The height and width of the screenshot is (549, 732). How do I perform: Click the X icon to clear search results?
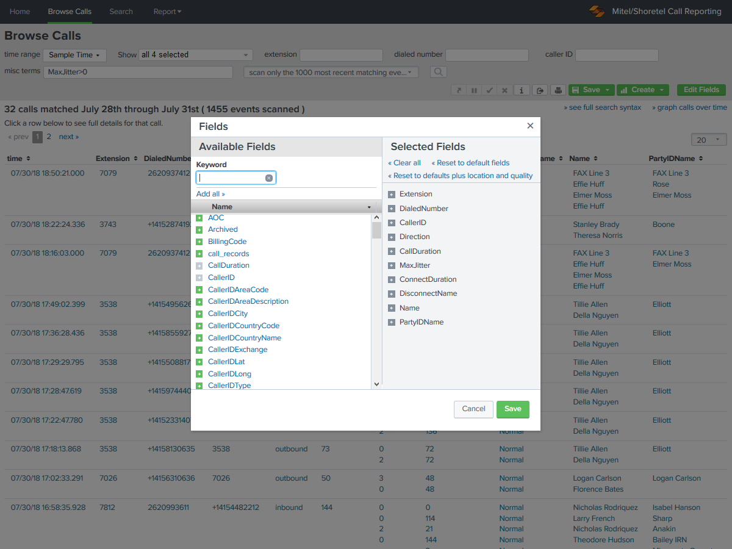504,90
